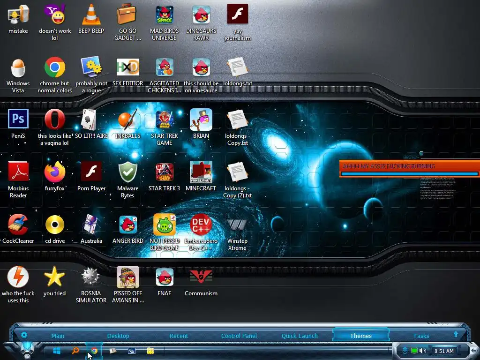480x360 pixels.
Task: Open 'PISSED OFF AVIANS IN' seasons icon
Action: pyautogui.click(x=127, y=277)
